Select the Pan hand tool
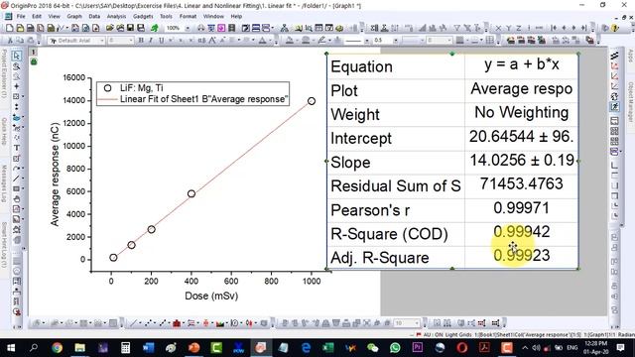The width and height of the screenshot is (635, 357). (16, 198)
